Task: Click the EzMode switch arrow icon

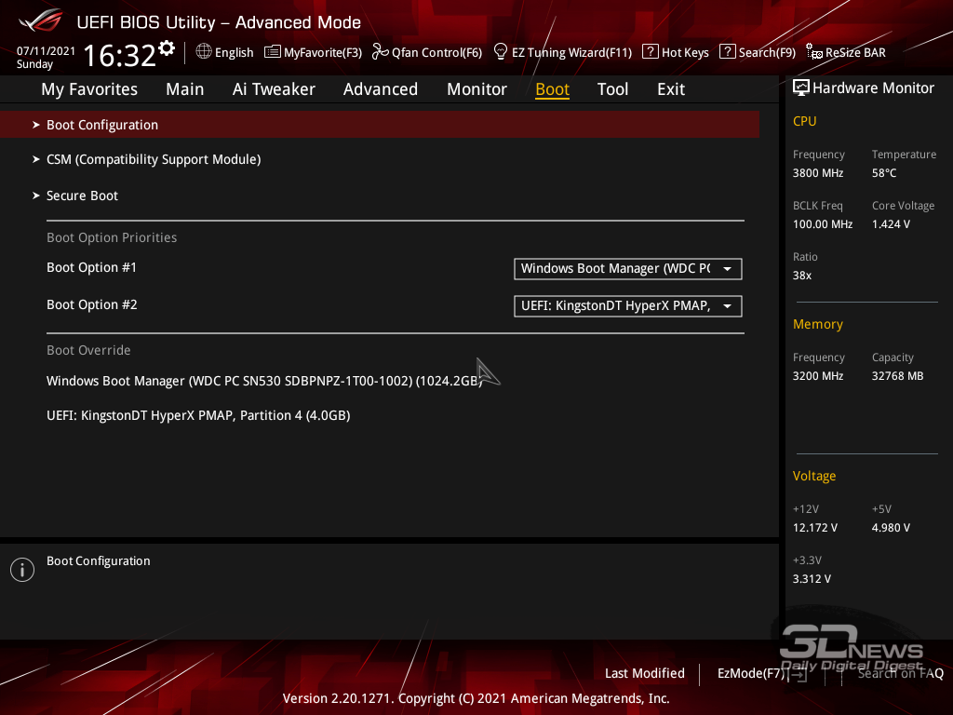Action: pos(798,674)
